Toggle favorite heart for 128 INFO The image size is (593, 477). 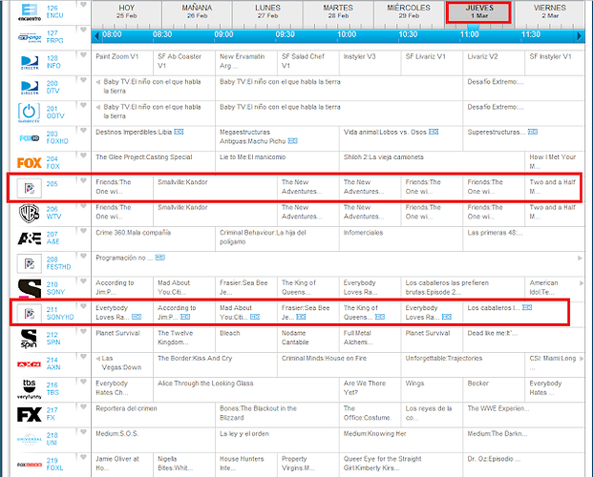[x=83, y=54]
